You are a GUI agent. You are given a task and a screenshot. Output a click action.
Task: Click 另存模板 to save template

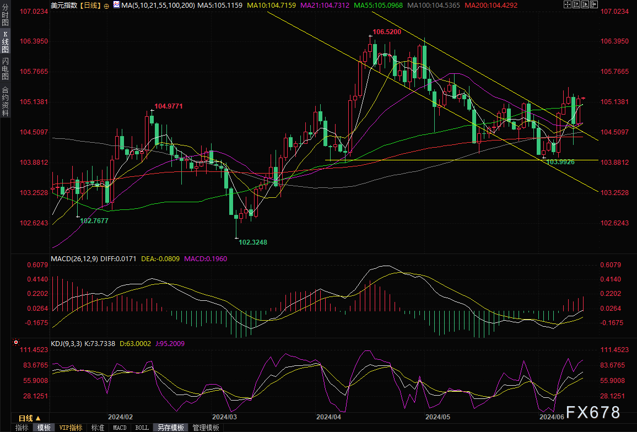(x=170, y=428)
